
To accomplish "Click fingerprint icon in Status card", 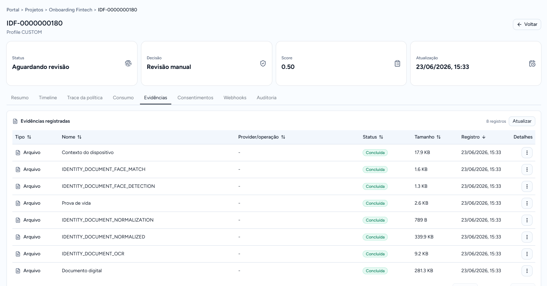I will click(x=128, y=63).
